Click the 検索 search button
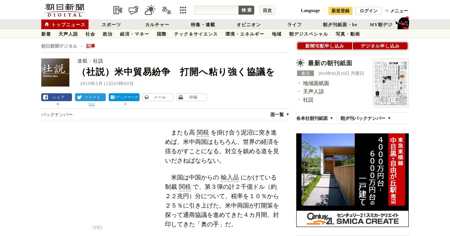Screen dimensions: 450x236 (246, 10)
